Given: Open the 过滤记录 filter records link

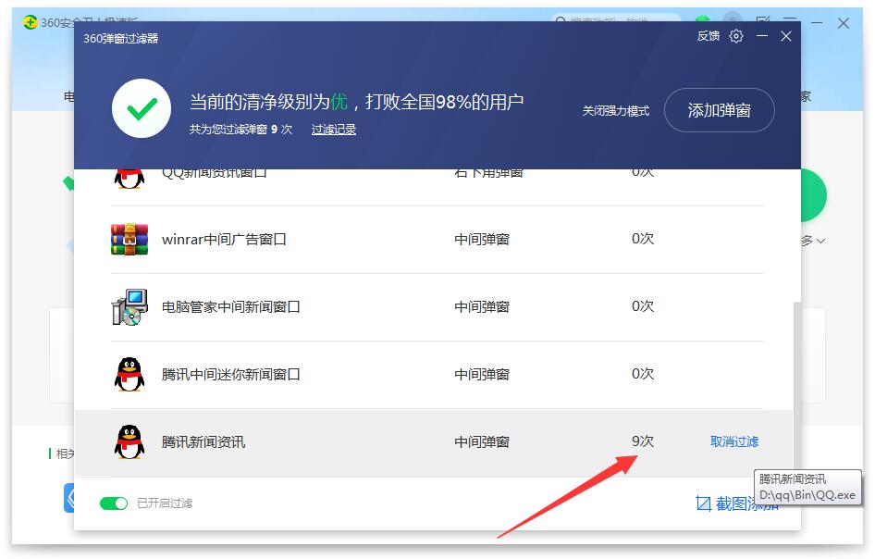Looking at the screenshot, I should (x=333, y=130).
